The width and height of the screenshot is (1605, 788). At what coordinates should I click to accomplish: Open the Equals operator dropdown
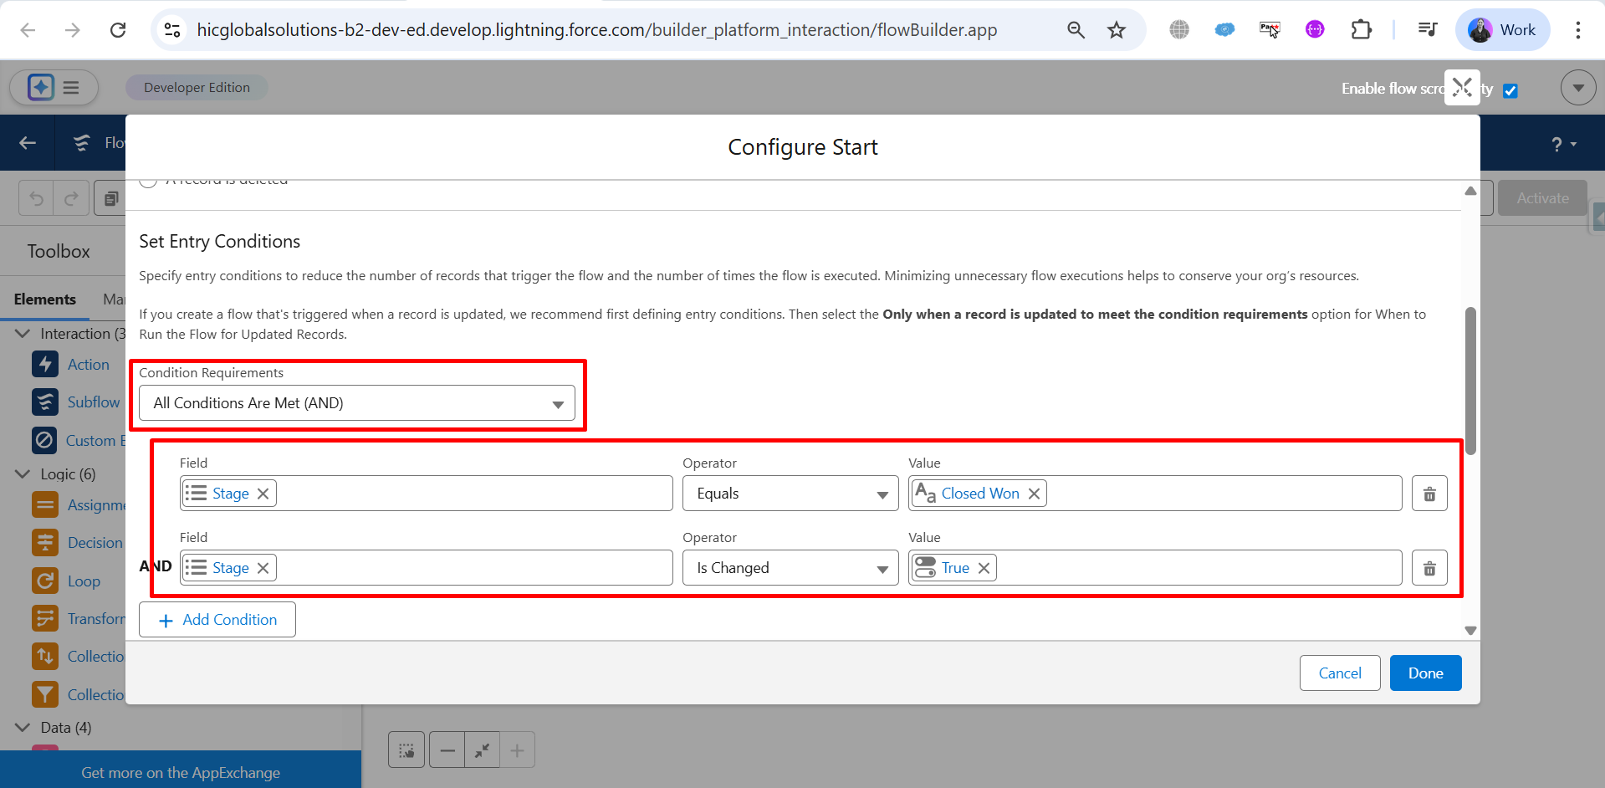pyautogui.click(x=790, y=494)
